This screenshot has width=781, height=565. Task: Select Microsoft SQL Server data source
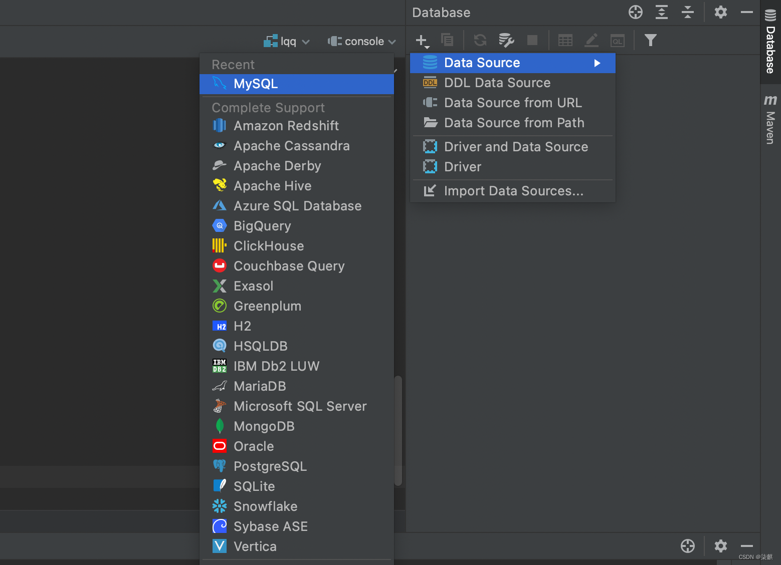click(x=297, y=406)
